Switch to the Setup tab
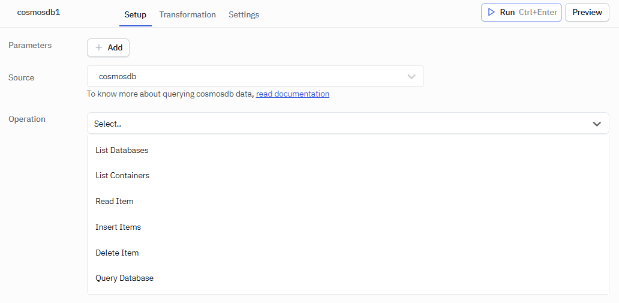 136,14
